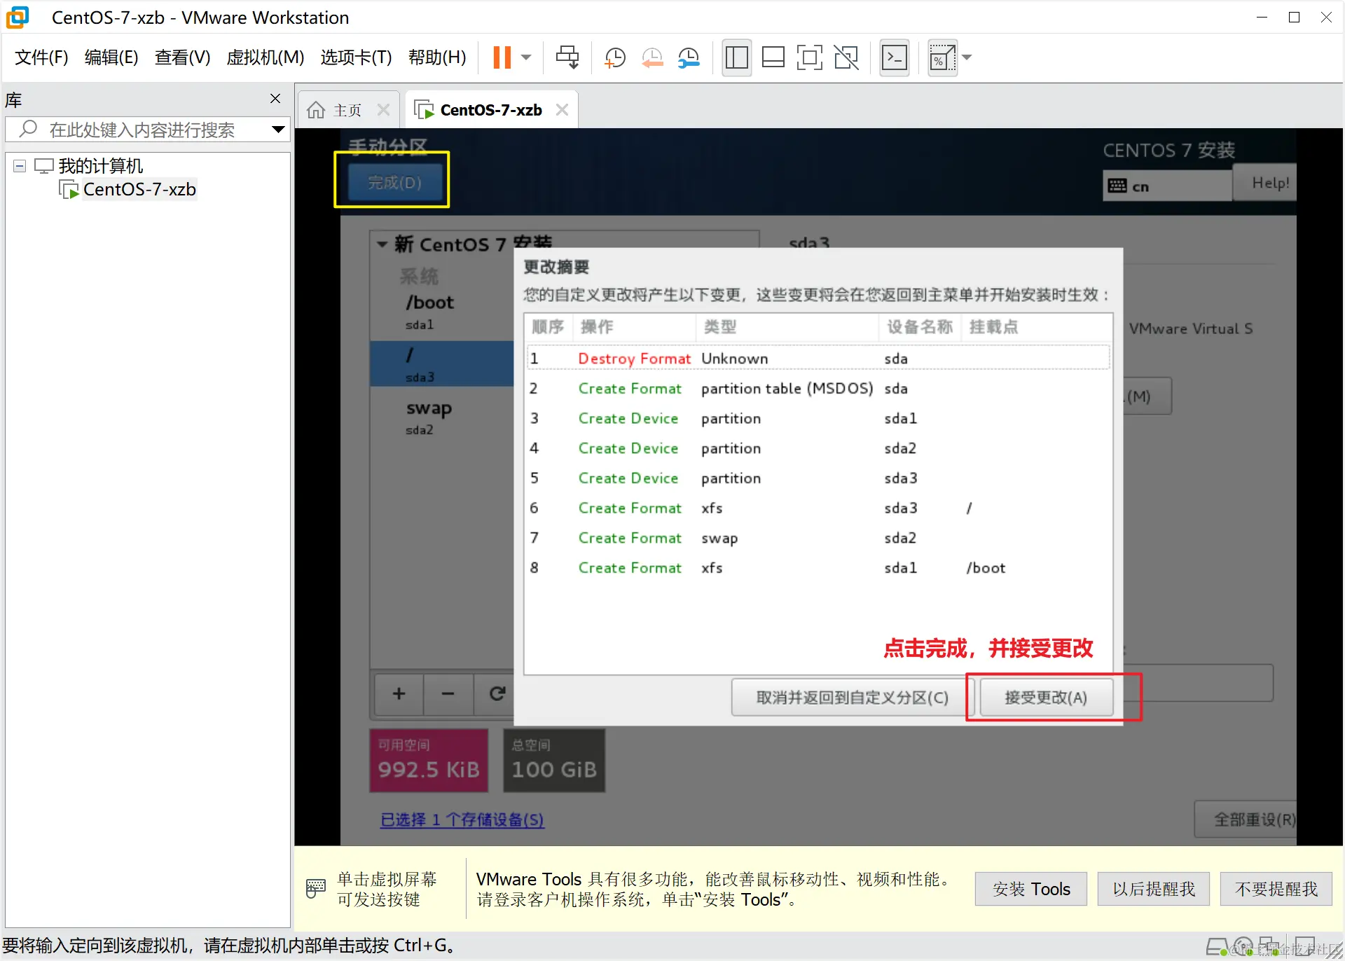Click the 不要提醒我 button
1345x961 pixels.
tap(1276, 890)
